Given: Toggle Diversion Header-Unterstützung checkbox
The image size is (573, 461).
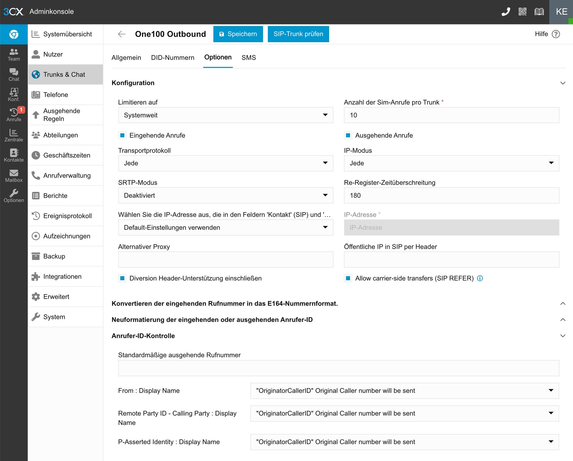Looking at the screenshot, I should pos(122,278).
